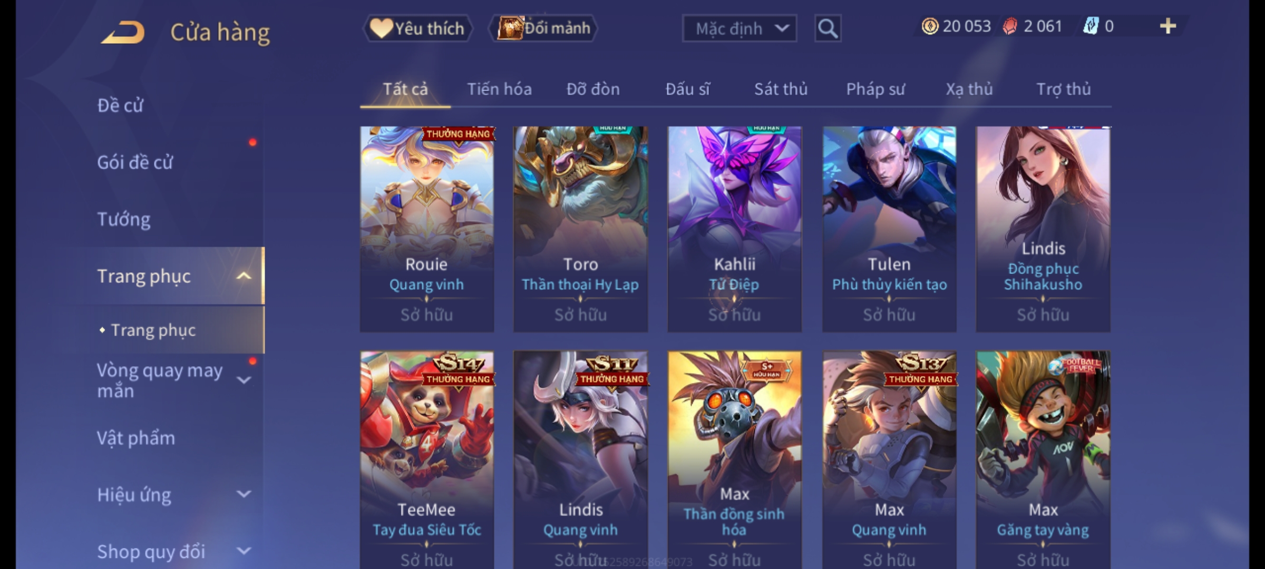The height and width of the screenshot is (569, 1265).
Task: Expand the Shop quy đổi section
Action: (x=244, y=551)
